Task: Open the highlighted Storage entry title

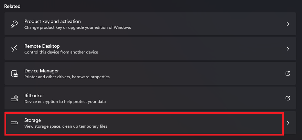Action: point(33,120)
